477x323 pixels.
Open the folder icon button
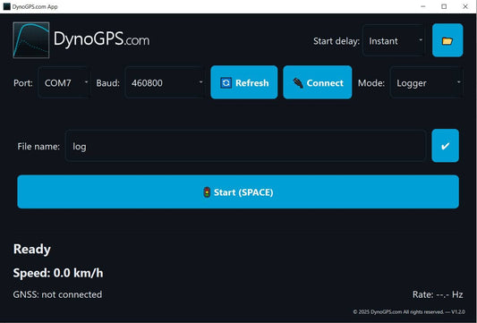[x=447, y=40]
